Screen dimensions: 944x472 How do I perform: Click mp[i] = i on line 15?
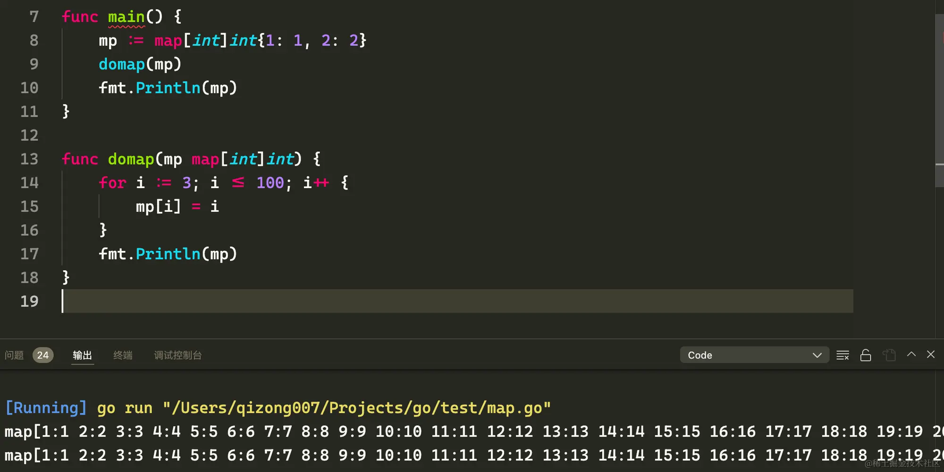(177, 207)
